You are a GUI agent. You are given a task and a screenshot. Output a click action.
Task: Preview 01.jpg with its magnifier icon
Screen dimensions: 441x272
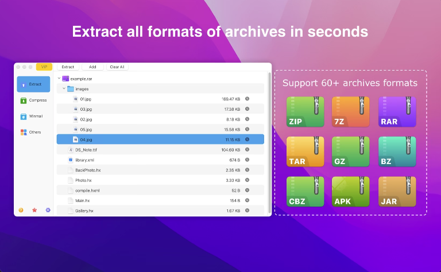pyautogui.click(x=247, y=99)
